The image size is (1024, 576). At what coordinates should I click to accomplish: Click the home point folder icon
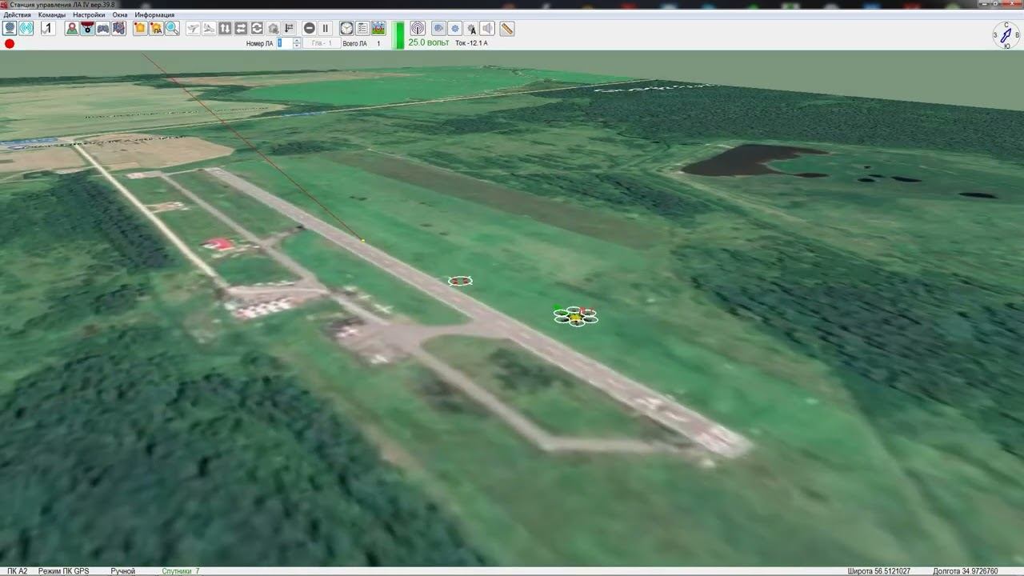tap(140, 29)
